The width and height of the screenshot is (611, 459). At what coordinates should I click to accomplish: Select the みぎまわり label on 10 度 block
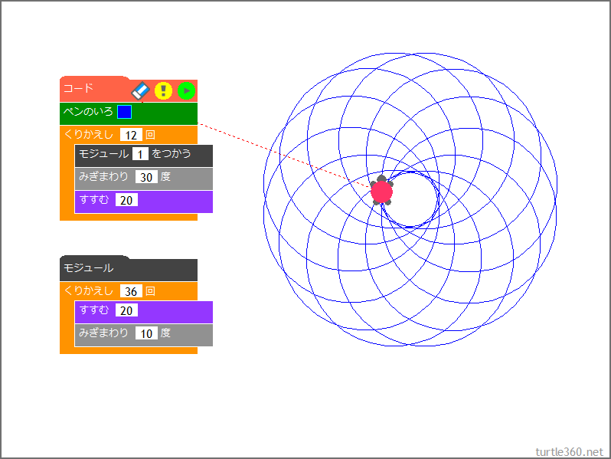[103, 333]
